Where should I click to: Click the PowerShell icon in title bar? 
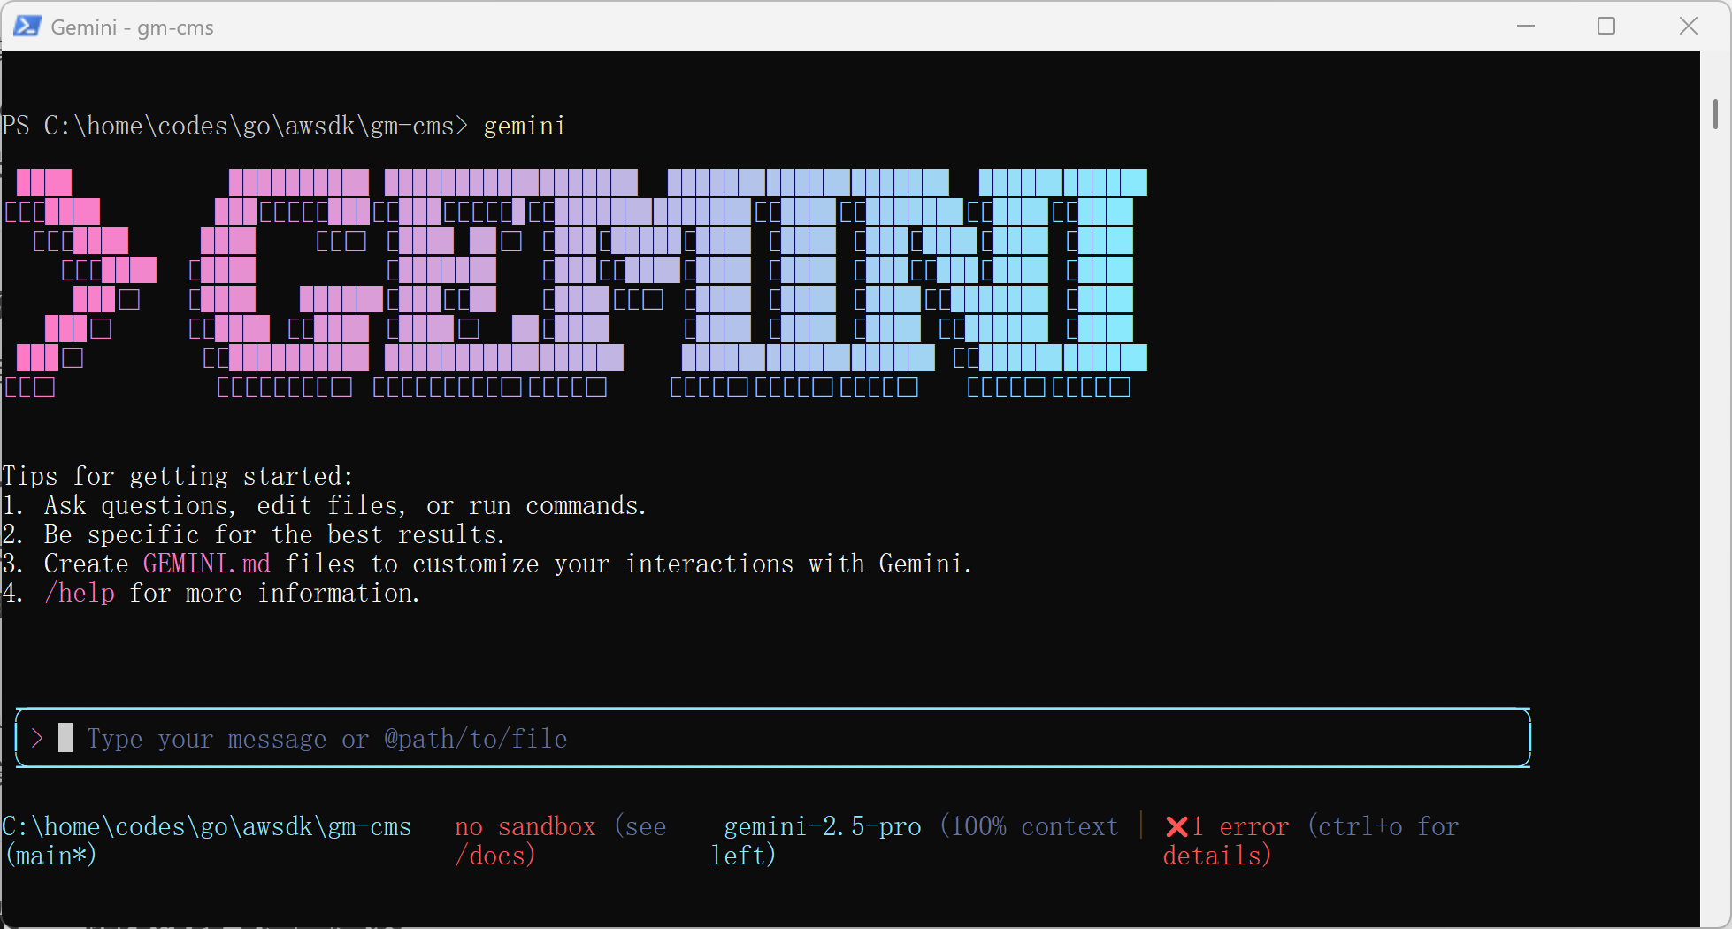(27, 27)
